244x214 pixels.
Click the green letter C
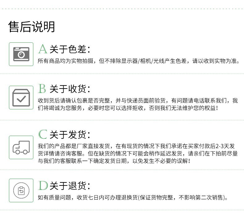coord(42,134)
